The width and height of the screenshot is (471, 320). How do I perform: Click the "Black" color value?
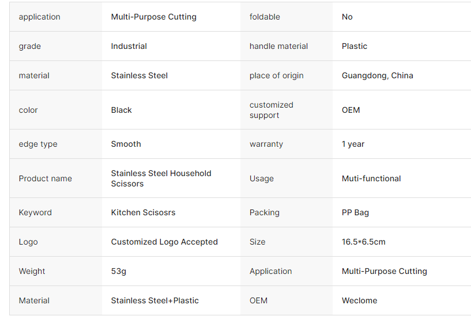coord(121,110)
